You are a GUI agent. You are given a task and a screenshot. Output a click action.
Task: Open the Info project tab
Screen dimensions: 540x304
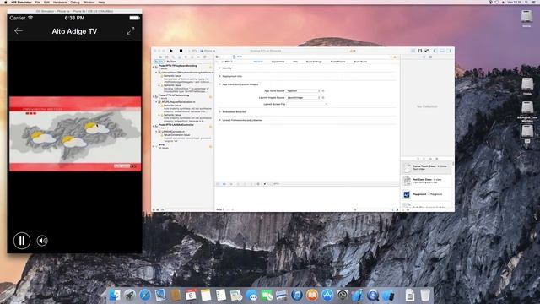295,62
